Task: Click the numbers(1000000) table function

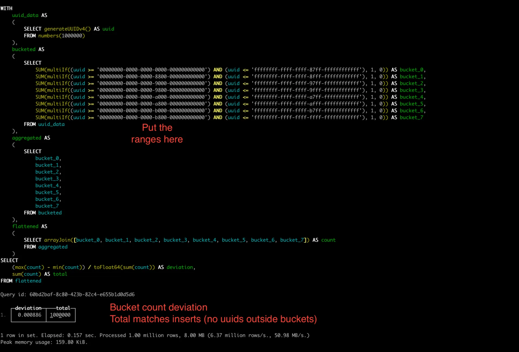Action: (x=62, y=36)
